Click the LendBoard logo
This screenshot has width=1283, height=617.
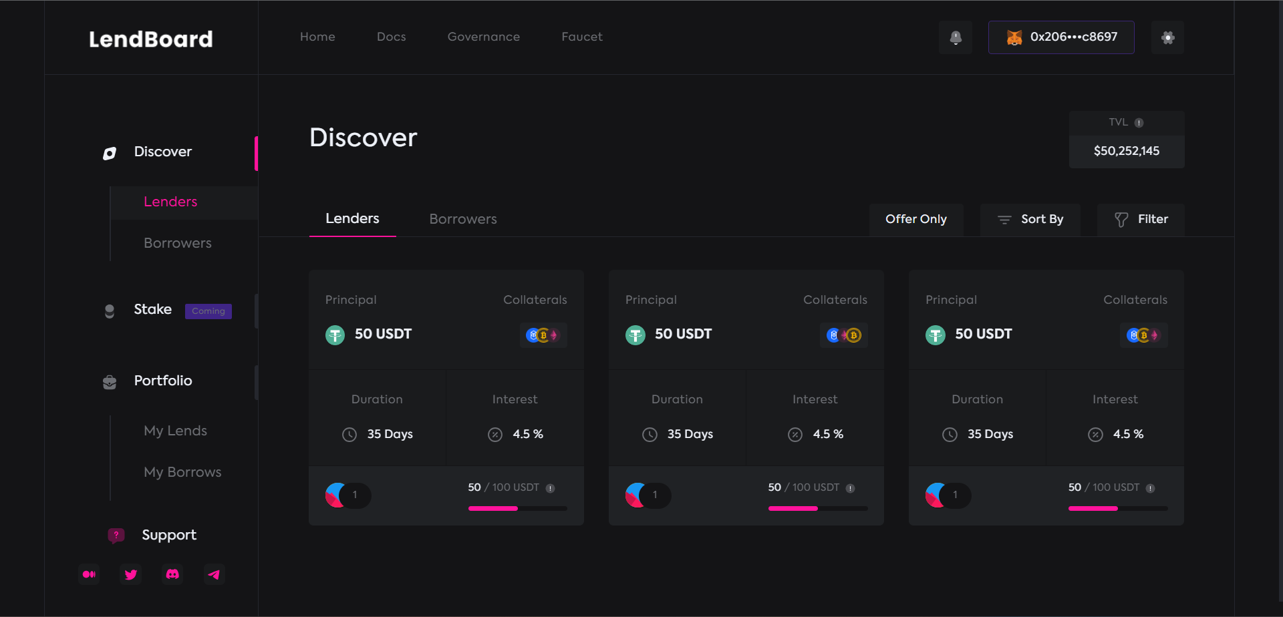pos(151,39)
